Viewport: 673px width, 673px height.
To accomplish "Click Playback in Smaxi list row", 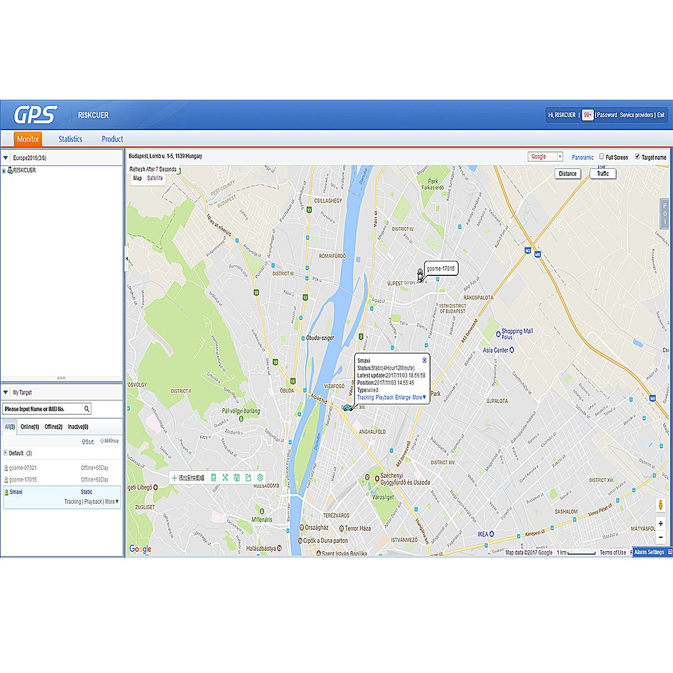I will [93, 502].
